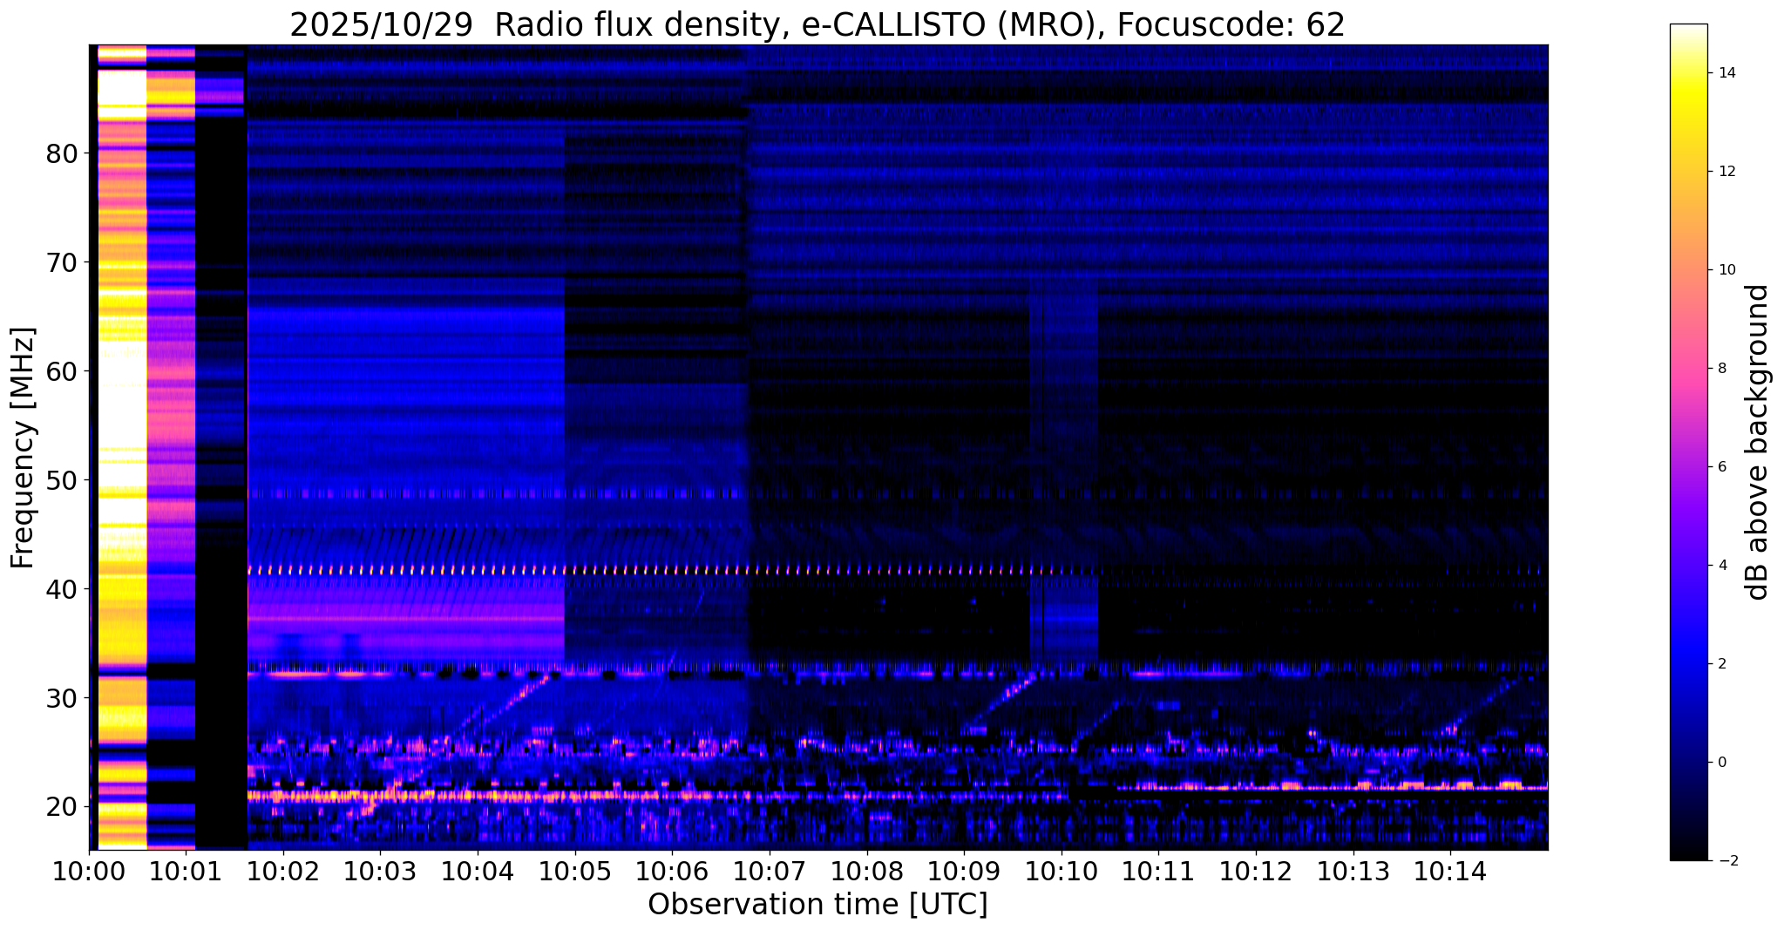Click the 10:12 time tick label

pyautogui.click(x=1256, y=872)
